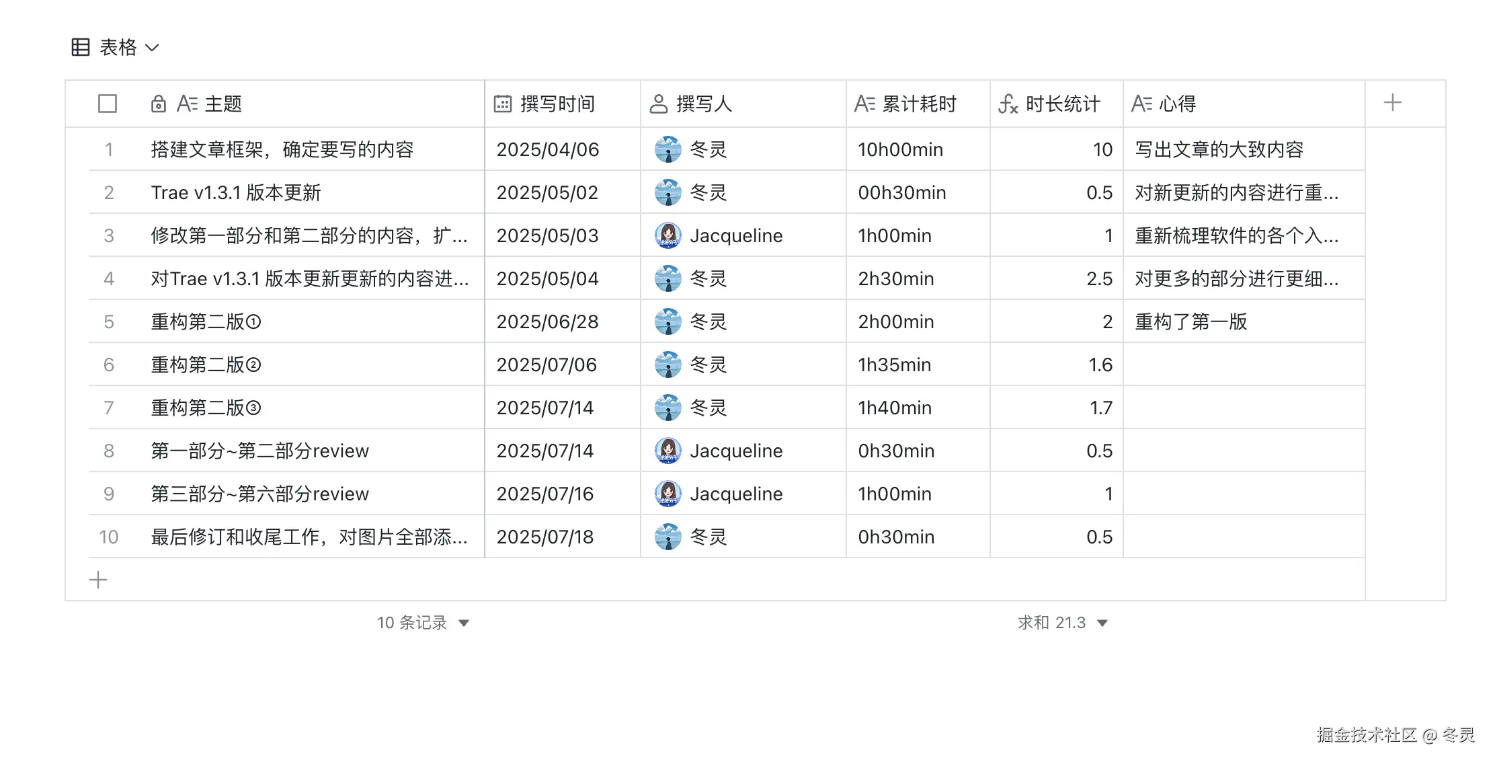Click the table grid view icon
This screenshot has width=1495, height=764.
coord(81,47)
